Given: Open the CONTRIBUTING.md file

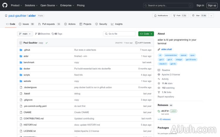Looking at the screenshot, I should [33, 119].
